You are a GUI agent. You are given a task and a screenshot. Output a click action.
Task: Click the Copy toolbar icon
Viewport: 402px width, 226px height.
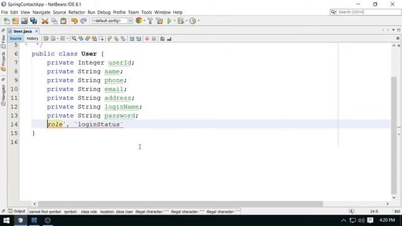55,21
